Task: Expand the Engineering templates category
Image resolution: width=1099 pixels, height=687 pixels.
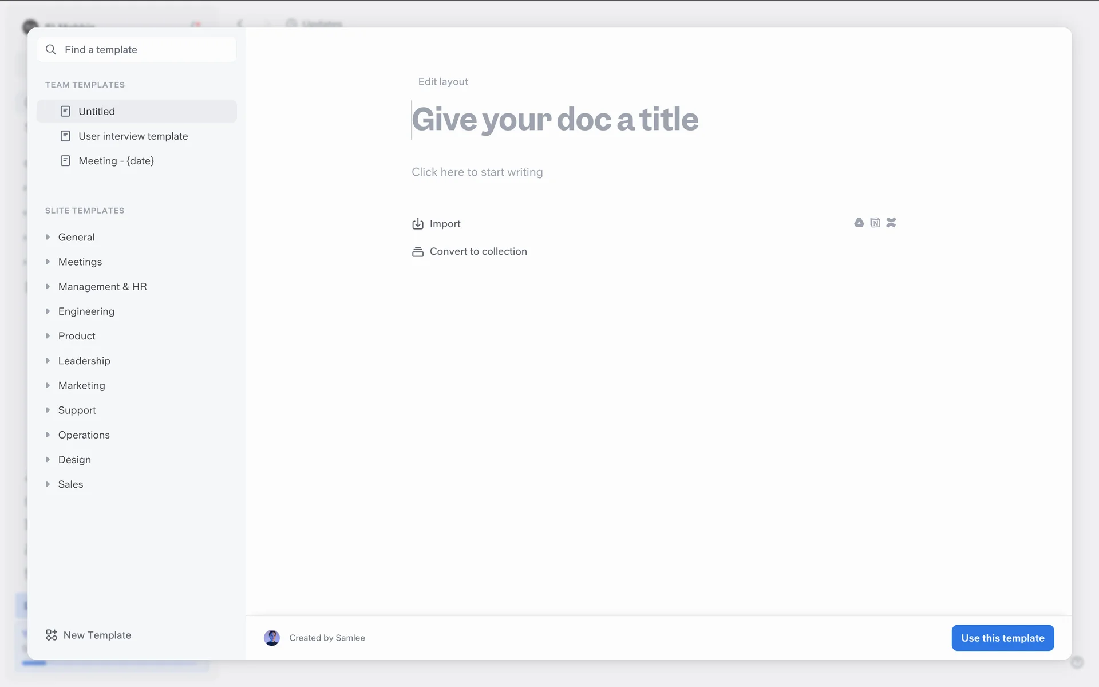Action: coord(48,311)
